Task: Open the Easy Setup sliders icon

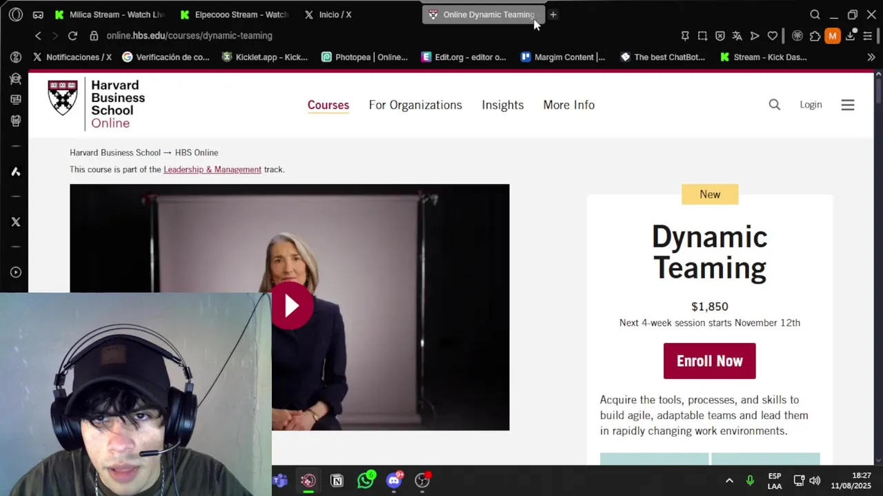Action: [868, 36]
